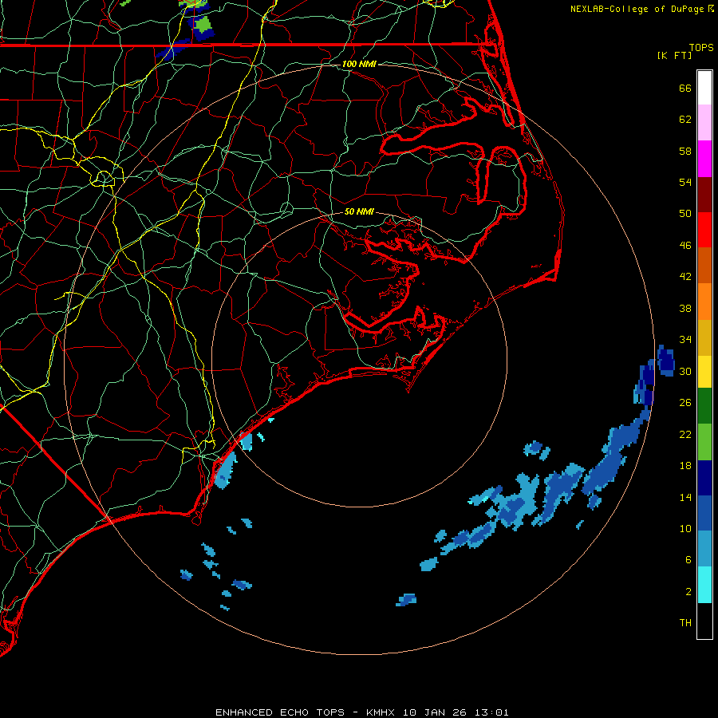
Task: Click the light pink 62 K FT legend swatch
Action: click(704, 123)
